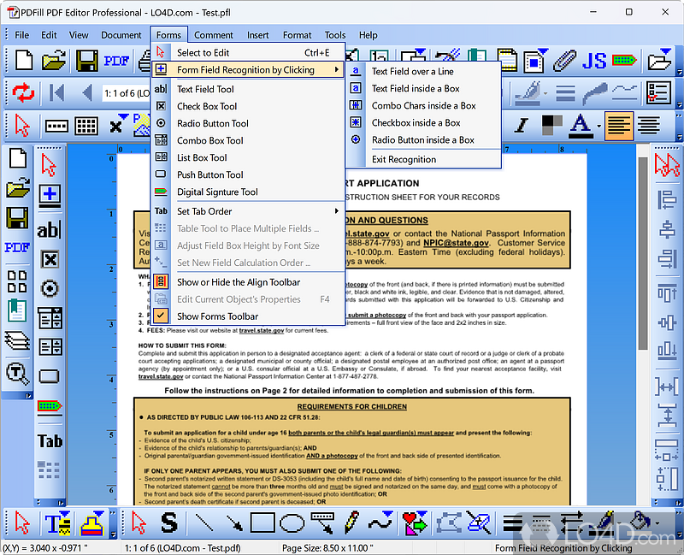Open the Comment menu

coord(213,35)
